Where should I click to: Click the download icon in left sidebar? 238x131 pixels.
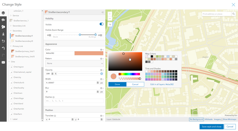click(3, 34)
